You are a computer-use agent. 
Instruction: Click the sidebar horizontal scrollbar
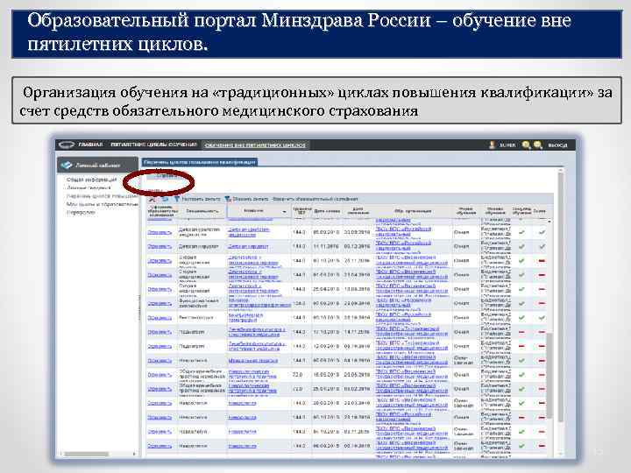coord(87,454)
